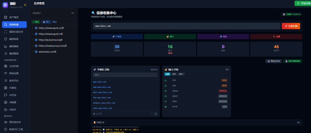Click 保存到数据库 button
311x133 pixels.
293,61
